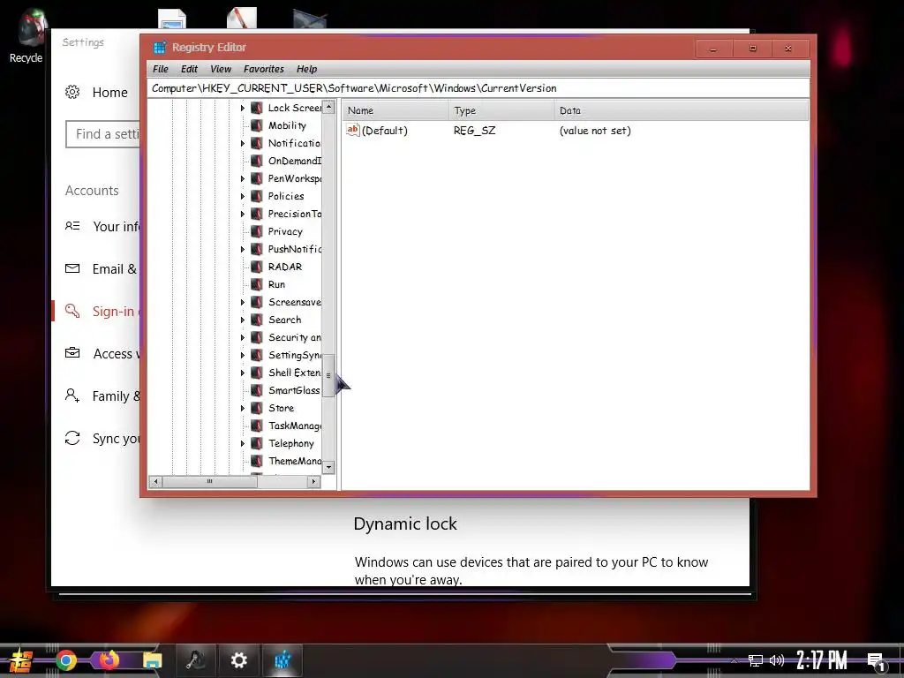904x678 pixels.
Task: Click the tree horizontal scroll left arrow
Action: tap(155, 481)
